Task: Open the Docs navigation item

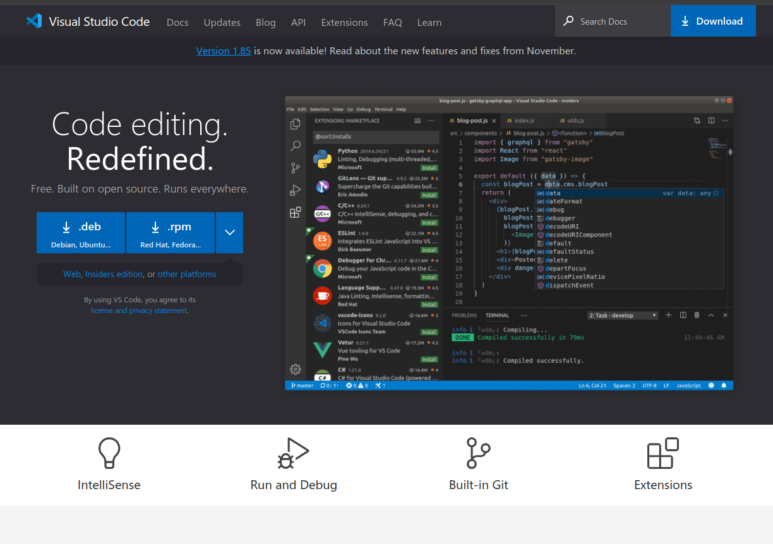Action: [177, 22]
